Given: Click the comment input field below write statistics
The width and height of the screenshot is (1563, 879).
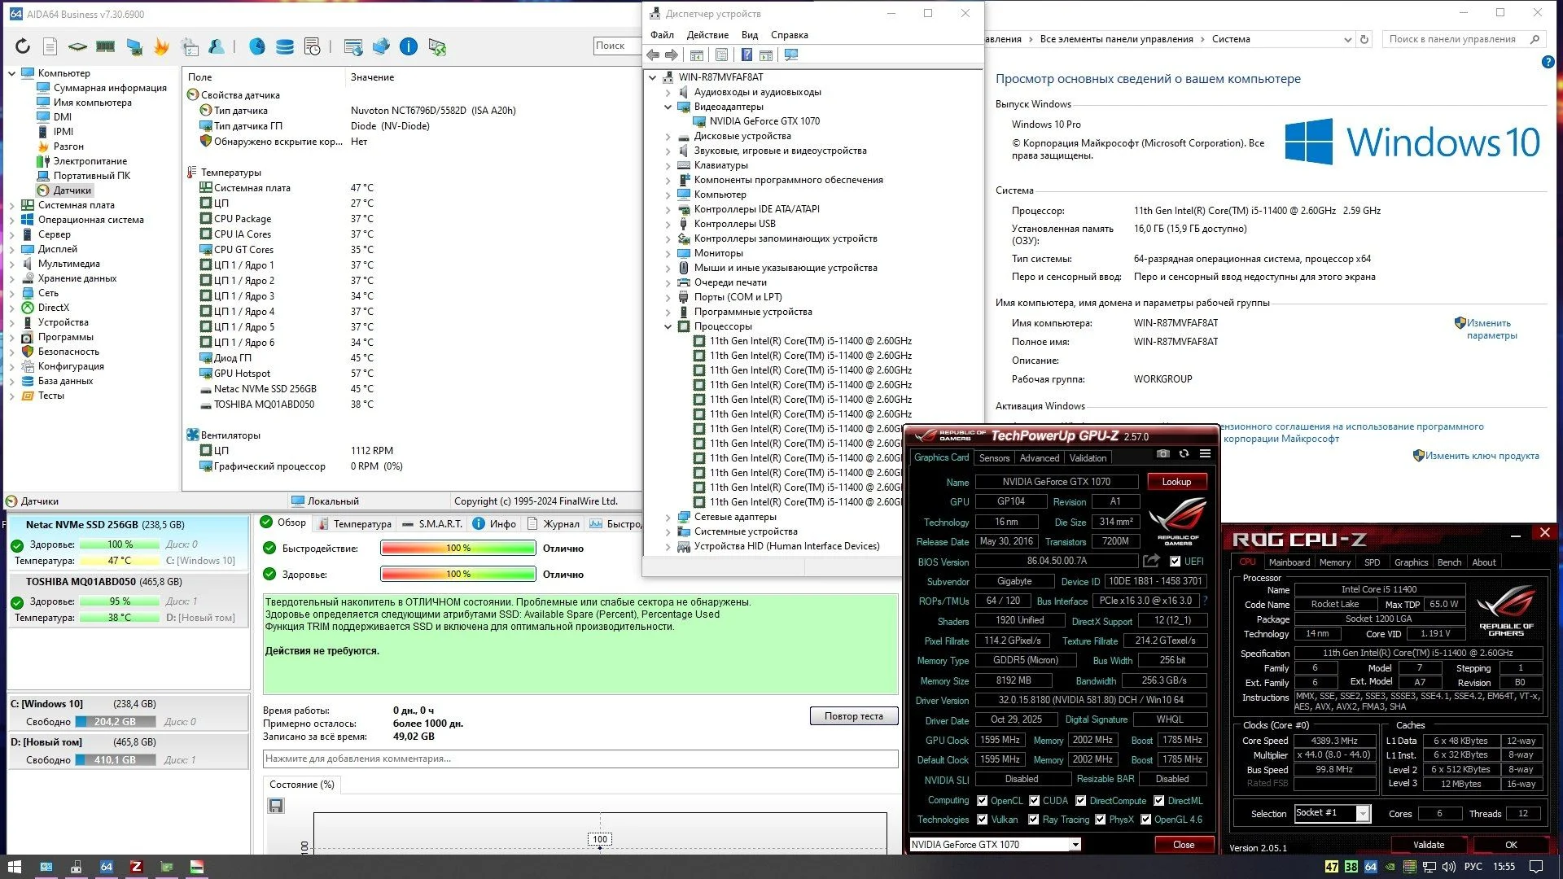Looking at the screenshot, I should click(580, 759).
